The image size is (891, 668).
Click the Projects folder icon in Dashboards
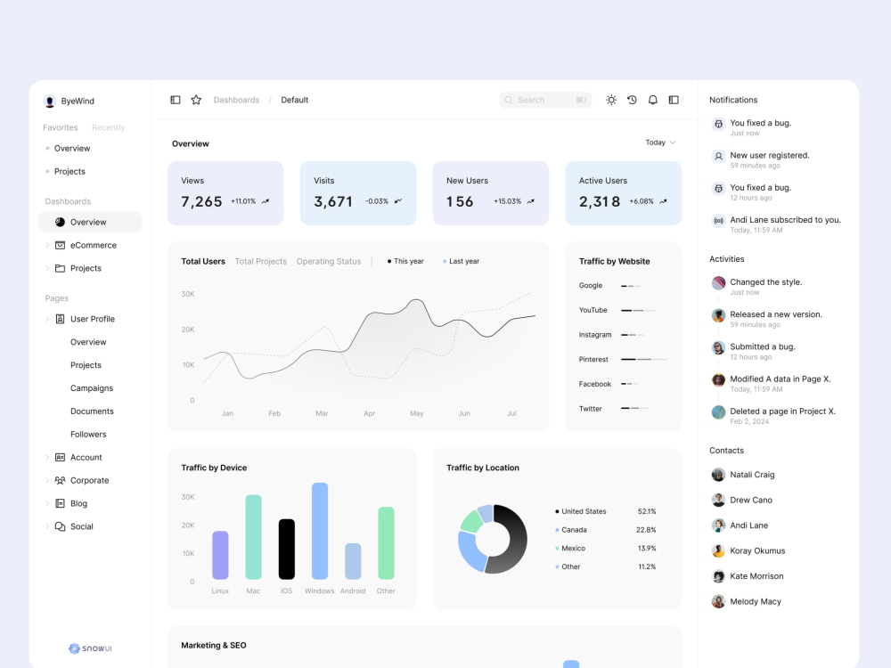point(60,268)
